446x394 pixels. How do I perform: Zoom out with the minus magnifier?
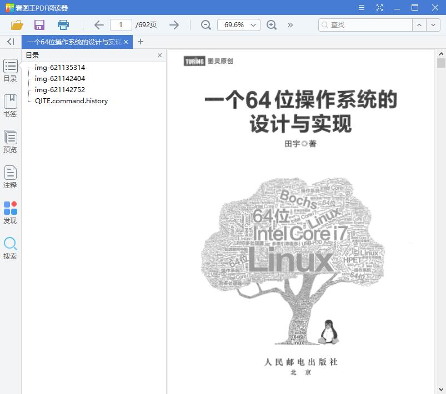coord(206,25)
